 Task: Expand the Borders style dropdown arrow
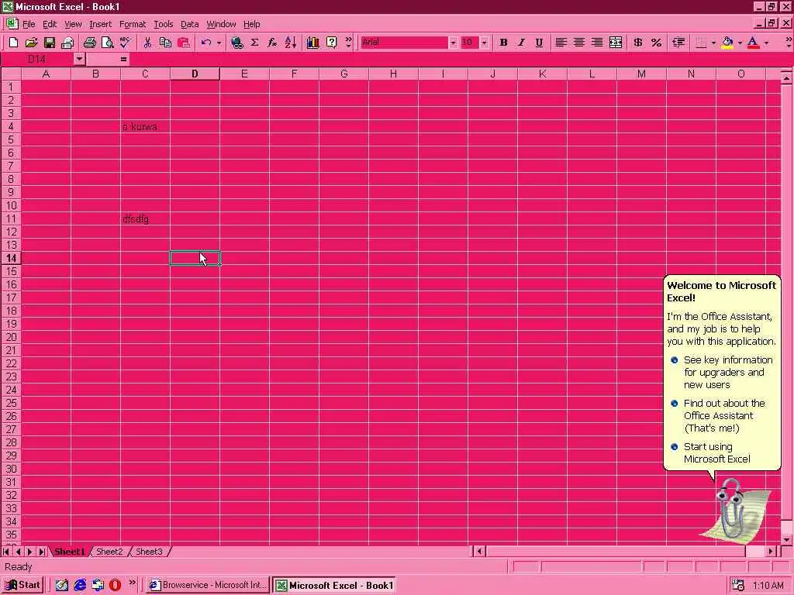(713, 43)
